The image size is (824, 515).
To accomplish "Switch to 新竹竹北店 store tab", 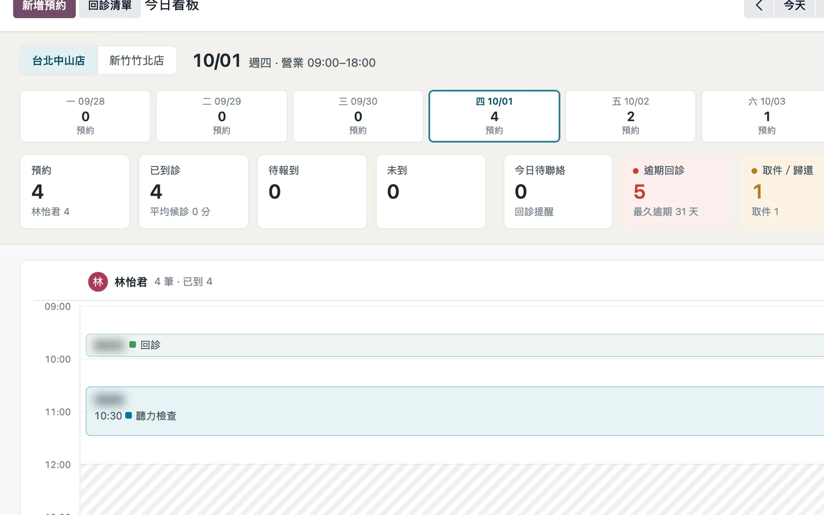I will 137,61.
